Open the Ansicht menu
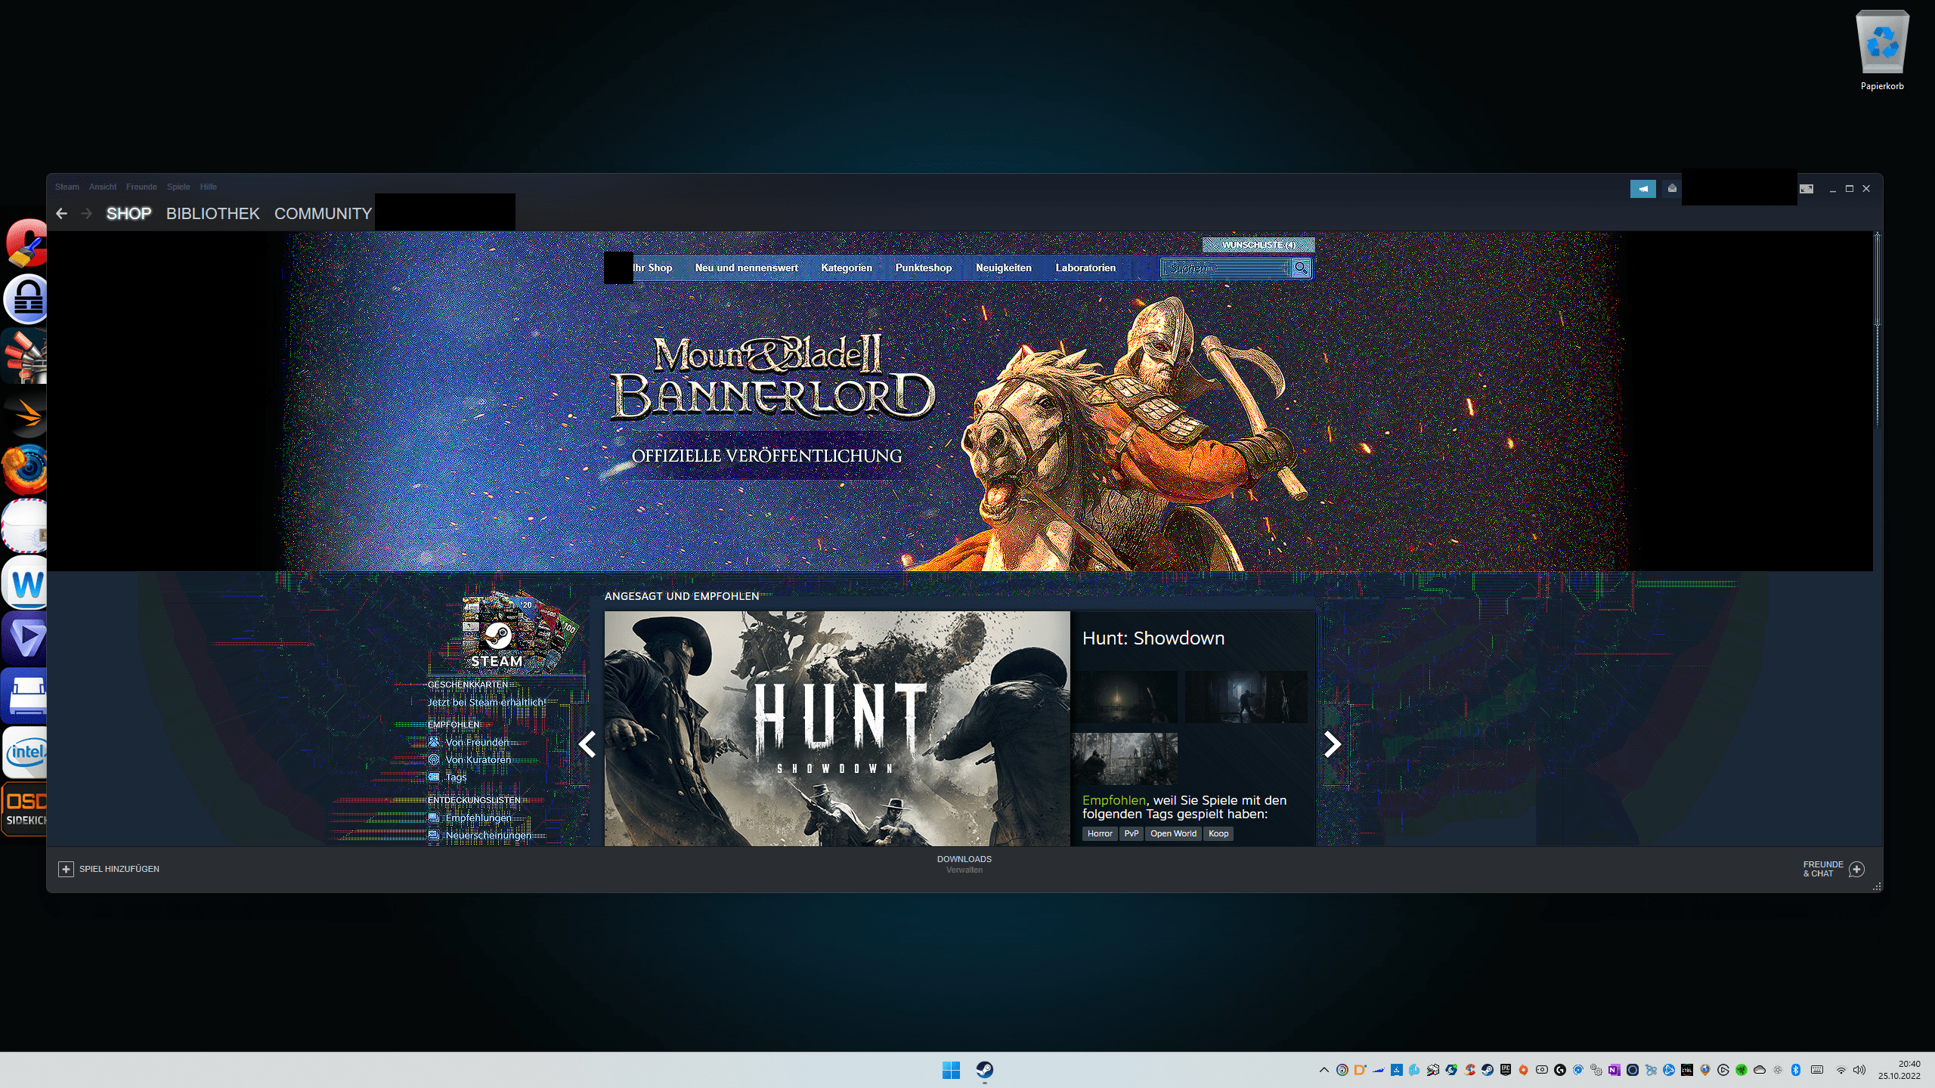Viewport: 1935px width, 1088px height. [x=103, y=187]
